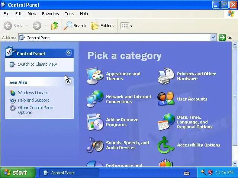This screenshot has width=238, height=178.
Task: Toggle the Folders toolbar button
Action: coord(102,26)
